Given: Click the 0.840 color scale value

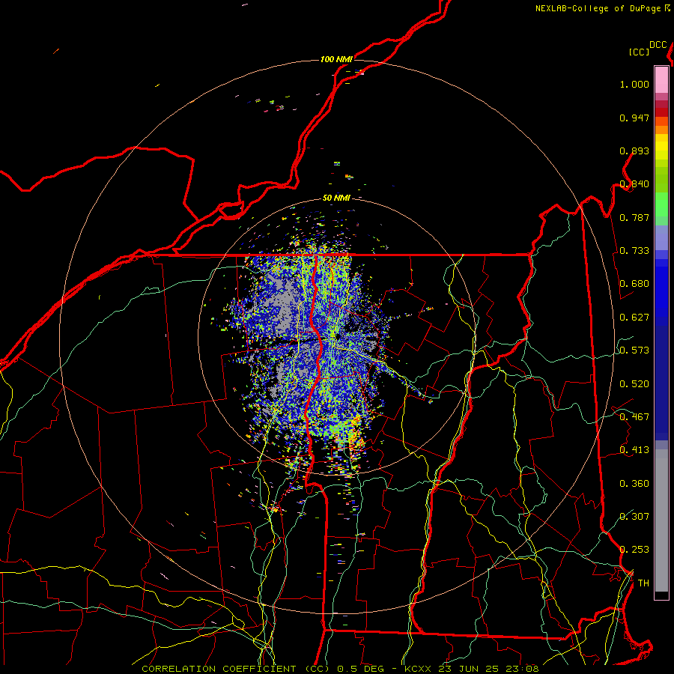Looking at the screenshot, I should 634,184.
